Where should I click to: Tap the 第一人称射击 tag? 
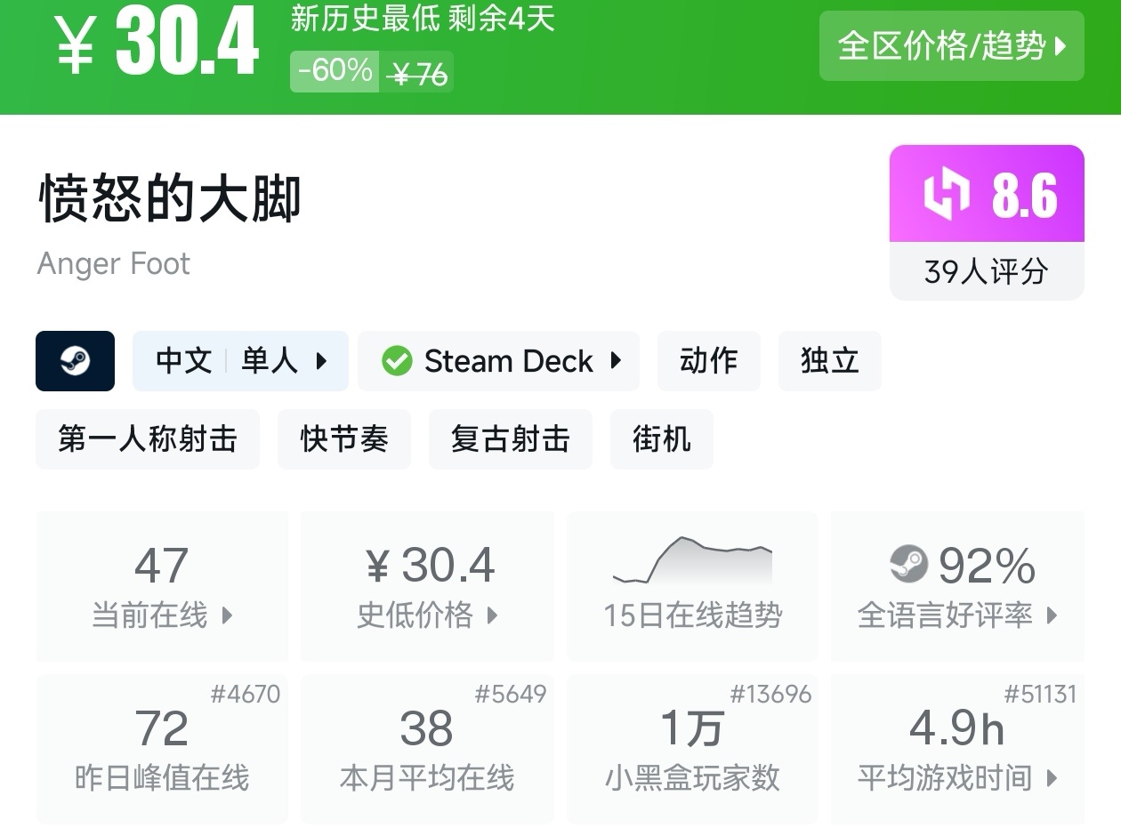148,439
